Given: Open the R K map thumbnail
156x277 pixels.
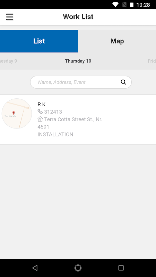Looking at the screenshot, I should pyautogui.click(x=17, y=114).
